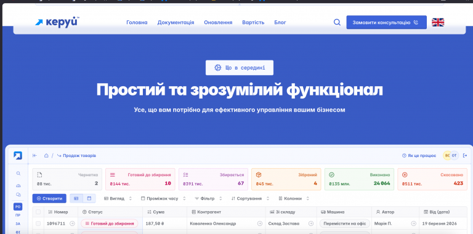
Task: Open Марія П. via arrow icon
Action: (414, 224)
